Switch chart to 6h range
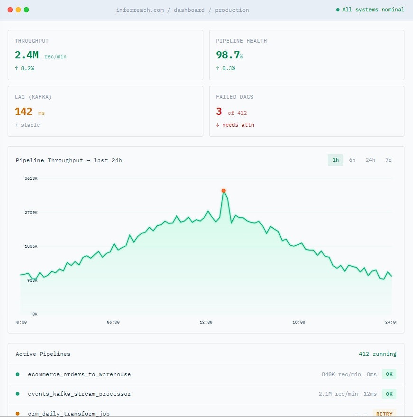This screenshot has height=417, width=413. pyautogui.click(x=352, y=160)
